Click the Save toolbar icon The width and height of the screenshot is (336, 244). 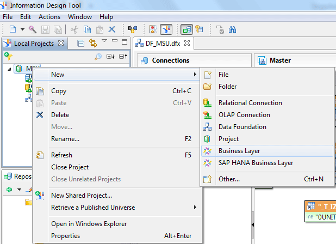45,29
